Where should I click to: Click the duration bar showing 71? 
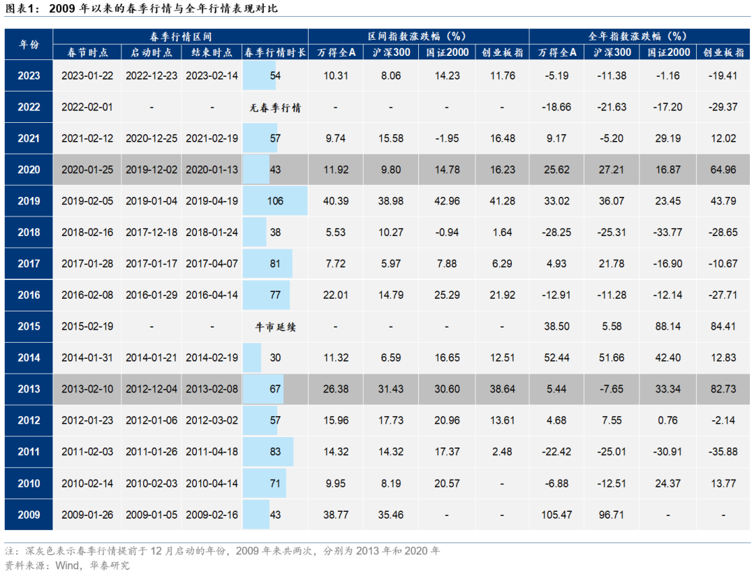pos(265,483)
